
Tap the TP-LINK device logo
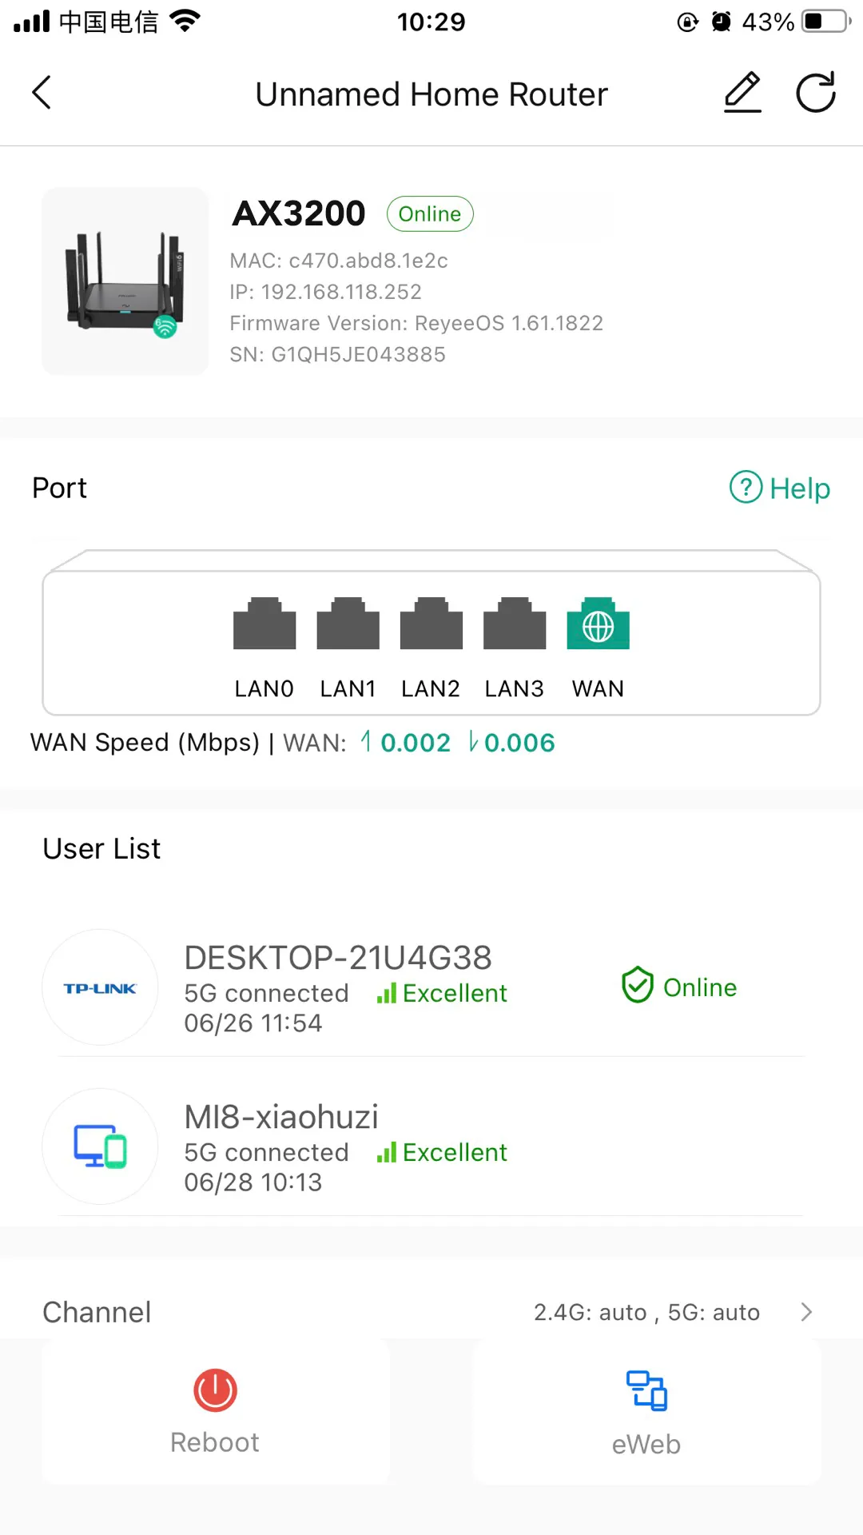(100, 988)
